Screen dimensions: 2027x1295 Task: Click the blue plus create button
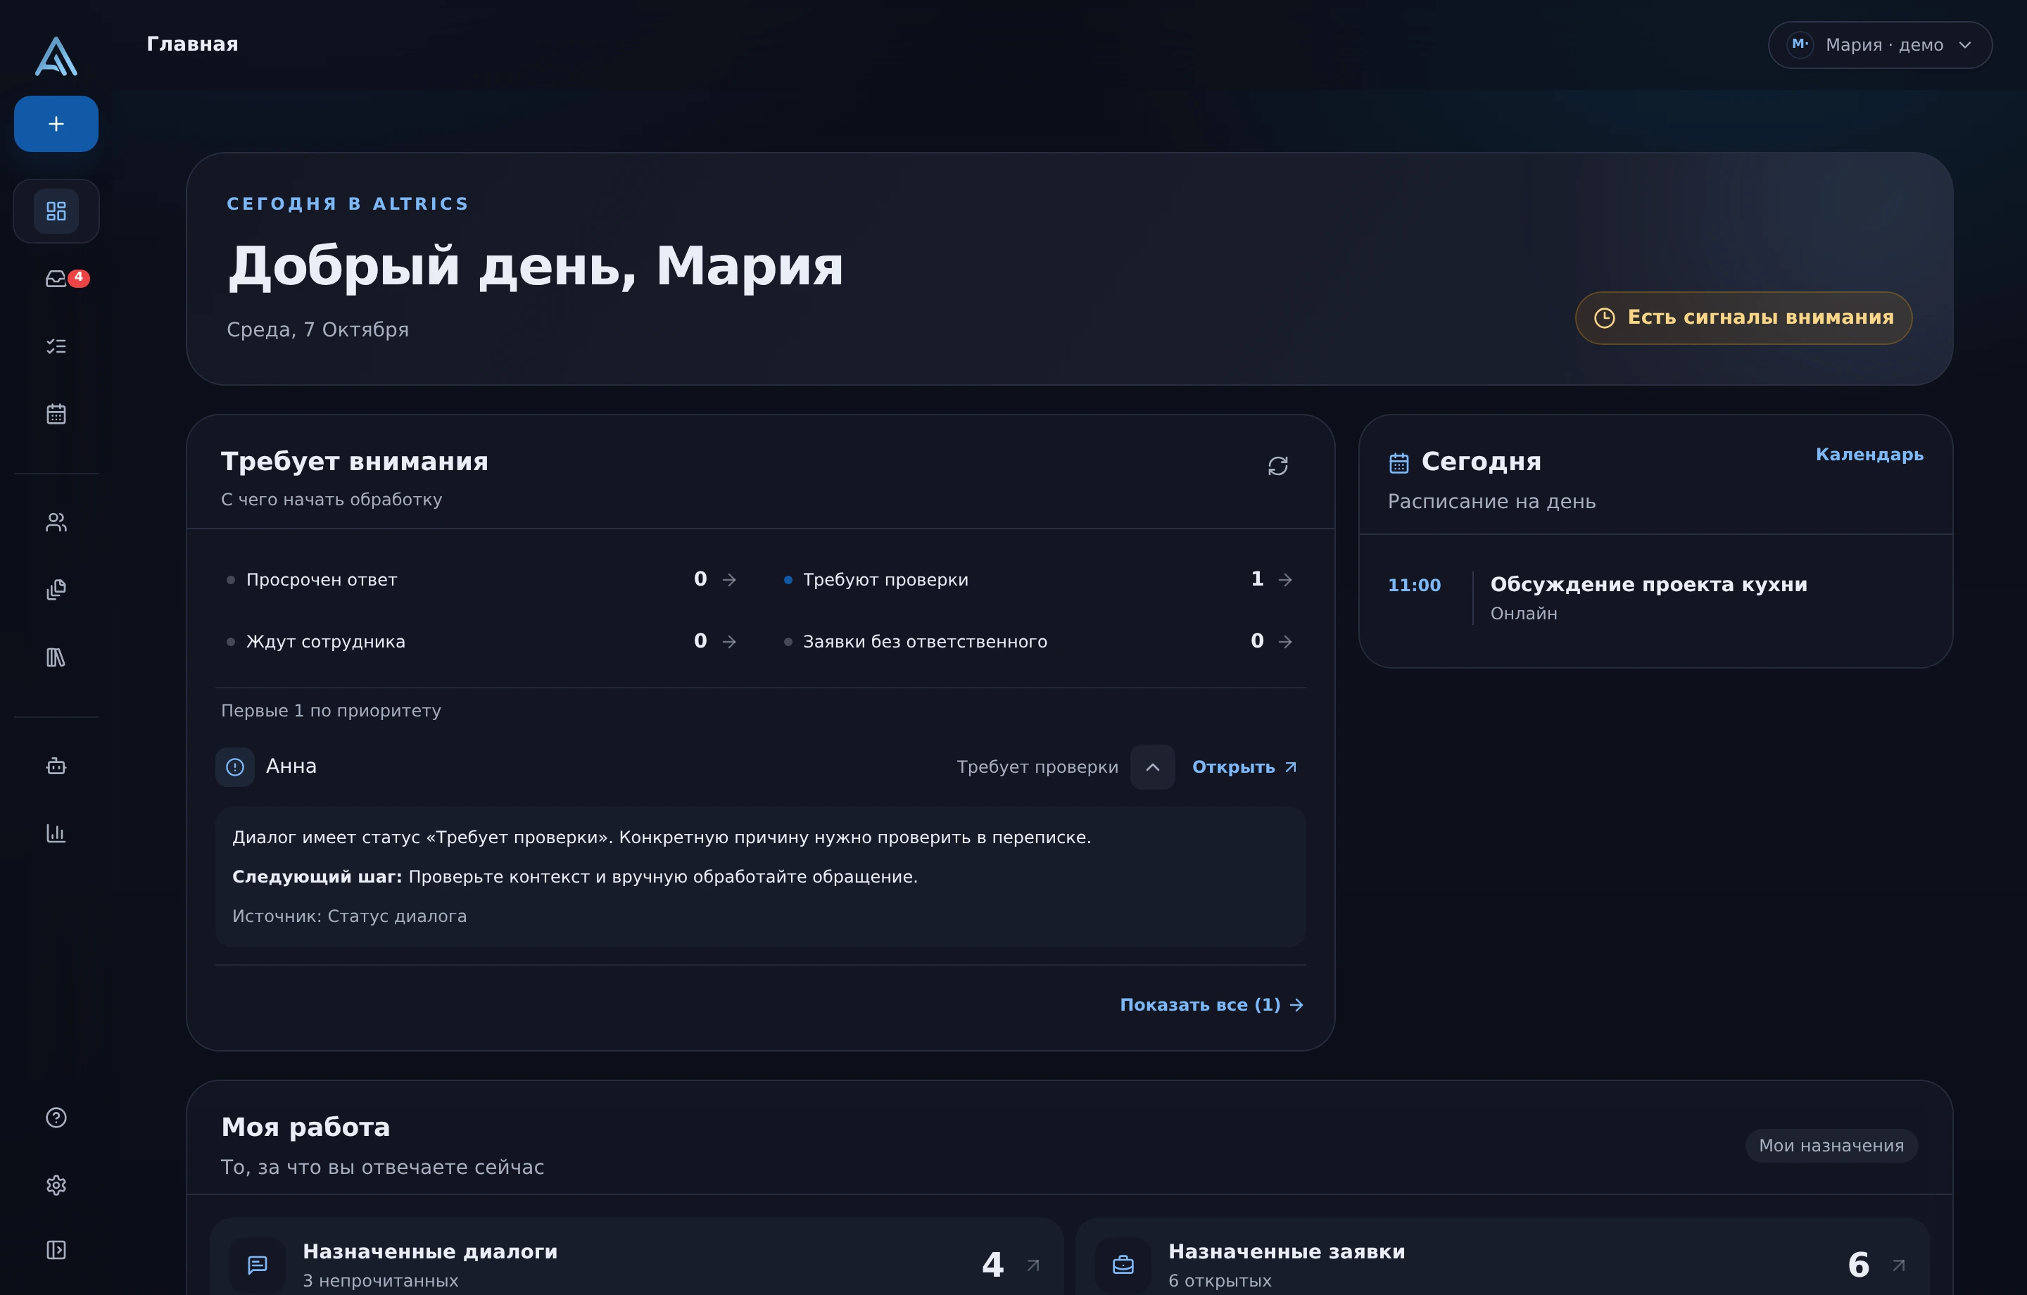pos(56,124)
